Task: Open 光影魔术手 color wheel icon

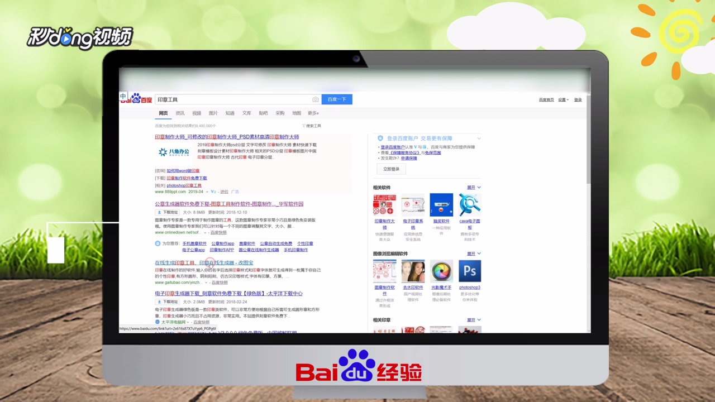Action: (x=441, y=271)
